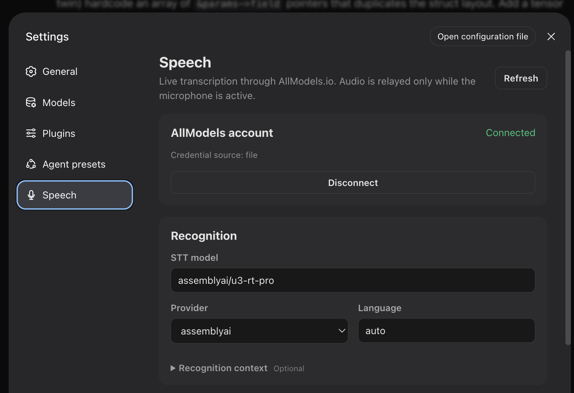Screen dimensions: 574x393
Task: Expand the Recognition context section
Action: point(219,368)
